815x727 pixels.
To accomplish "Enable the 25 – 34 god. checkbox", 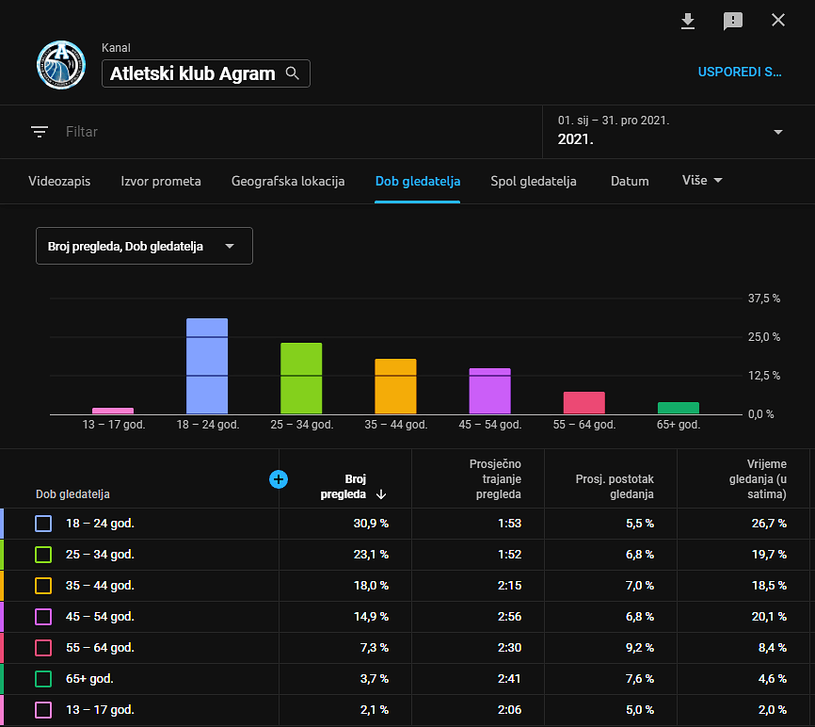I will tap(43, 555).
